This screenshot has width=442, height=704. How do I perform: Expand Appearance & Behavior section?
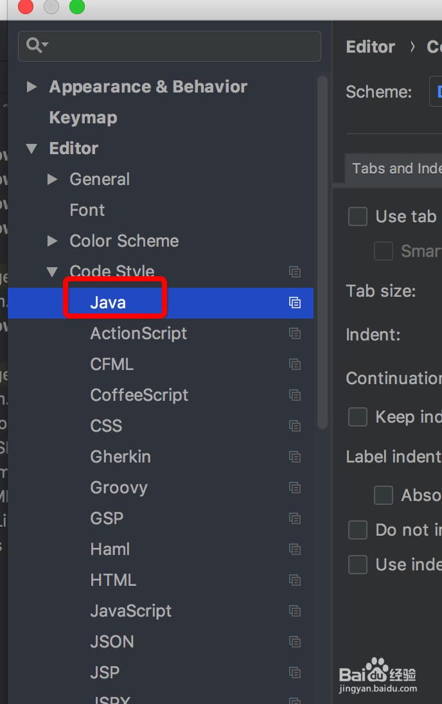click(x=31, y=87)
